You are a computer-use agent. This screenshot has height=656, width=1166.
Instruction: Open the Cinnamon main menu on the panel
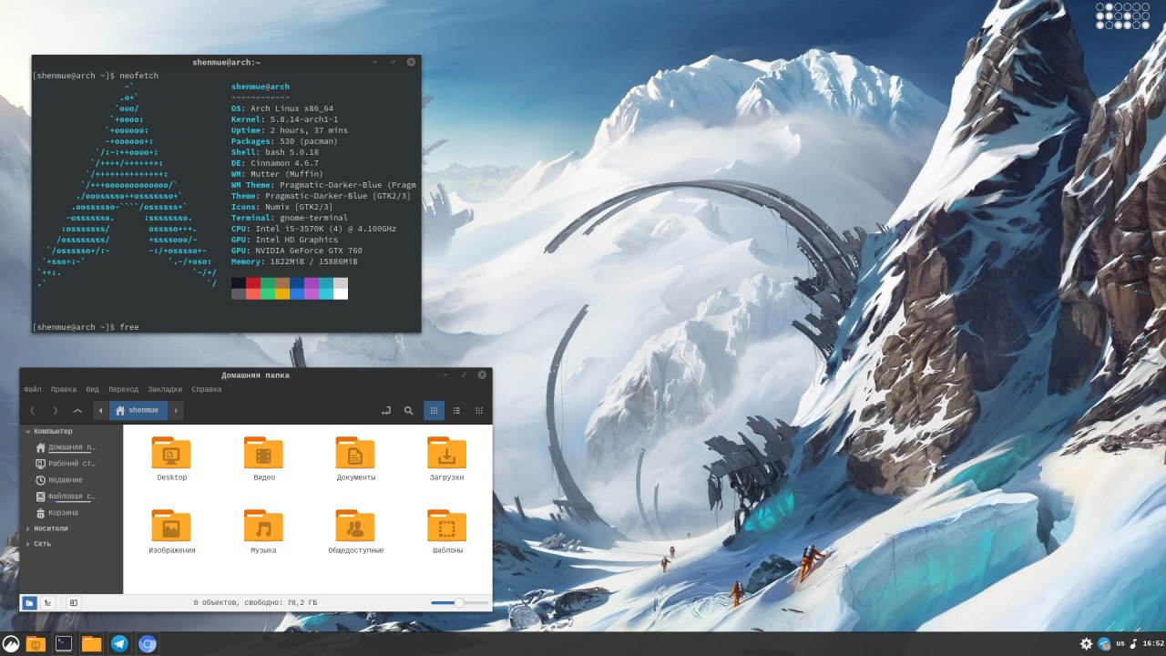pyautogui.click(x=11, y=644)
